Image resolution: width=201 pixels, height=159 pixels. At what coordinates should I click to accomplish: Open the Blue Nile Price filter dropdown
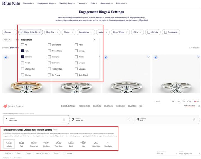[x=137, y=32]
